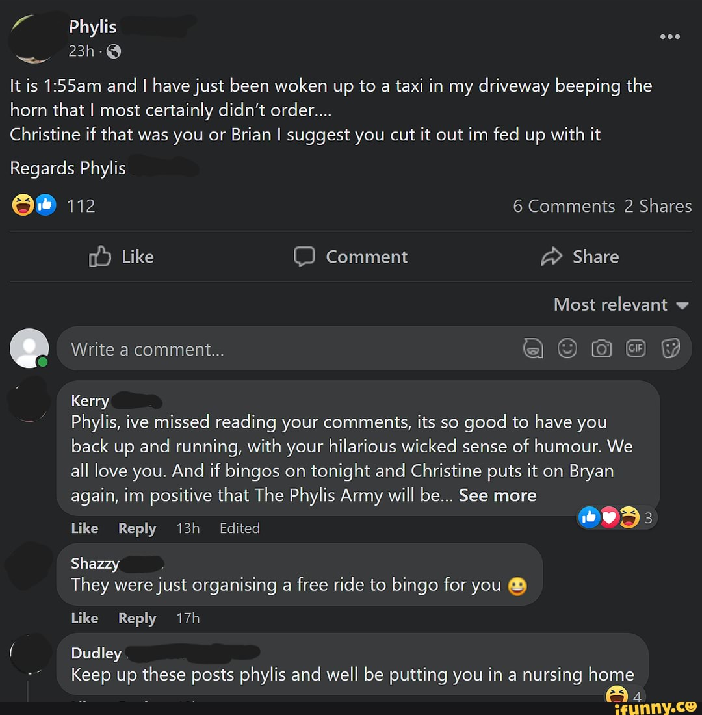View reactions on Kerry's comment
The image size is (702, 715).
pos(616,517)
